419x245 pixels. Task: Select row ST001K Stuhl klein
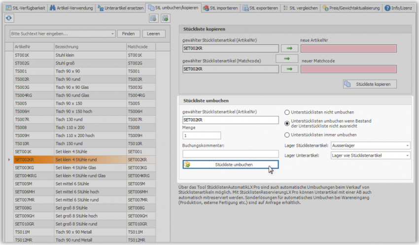pos(84,55)
